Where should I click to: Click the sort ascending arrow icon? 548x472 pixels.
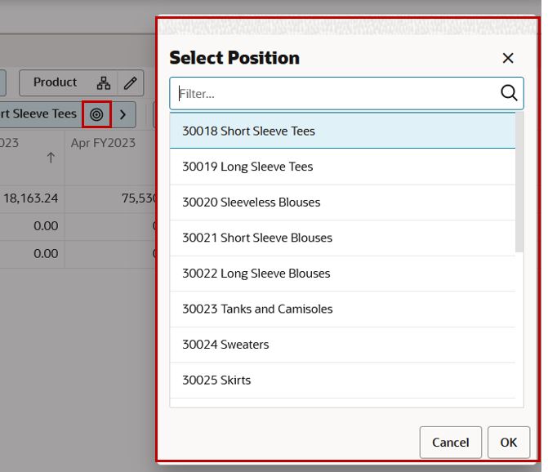(x=51, y=158)
